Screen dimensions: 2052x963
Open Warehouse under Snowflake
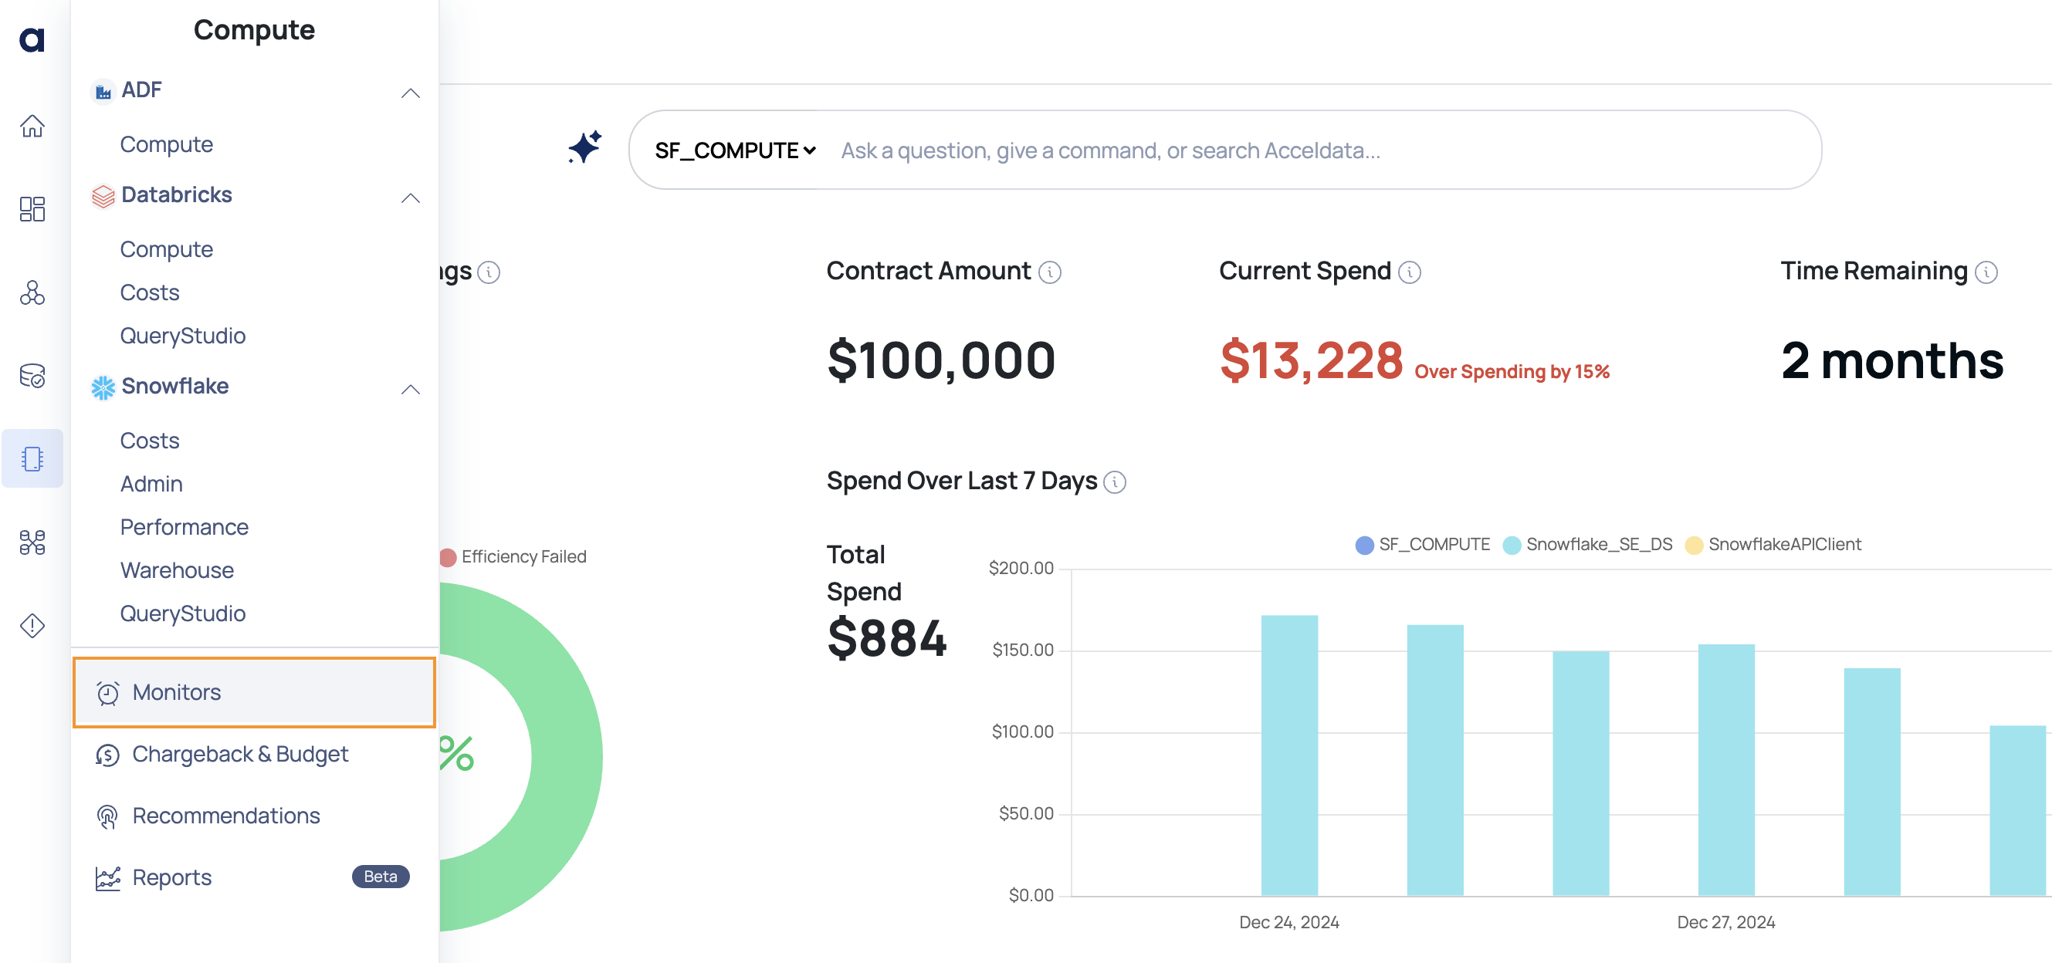coord(177,570)
